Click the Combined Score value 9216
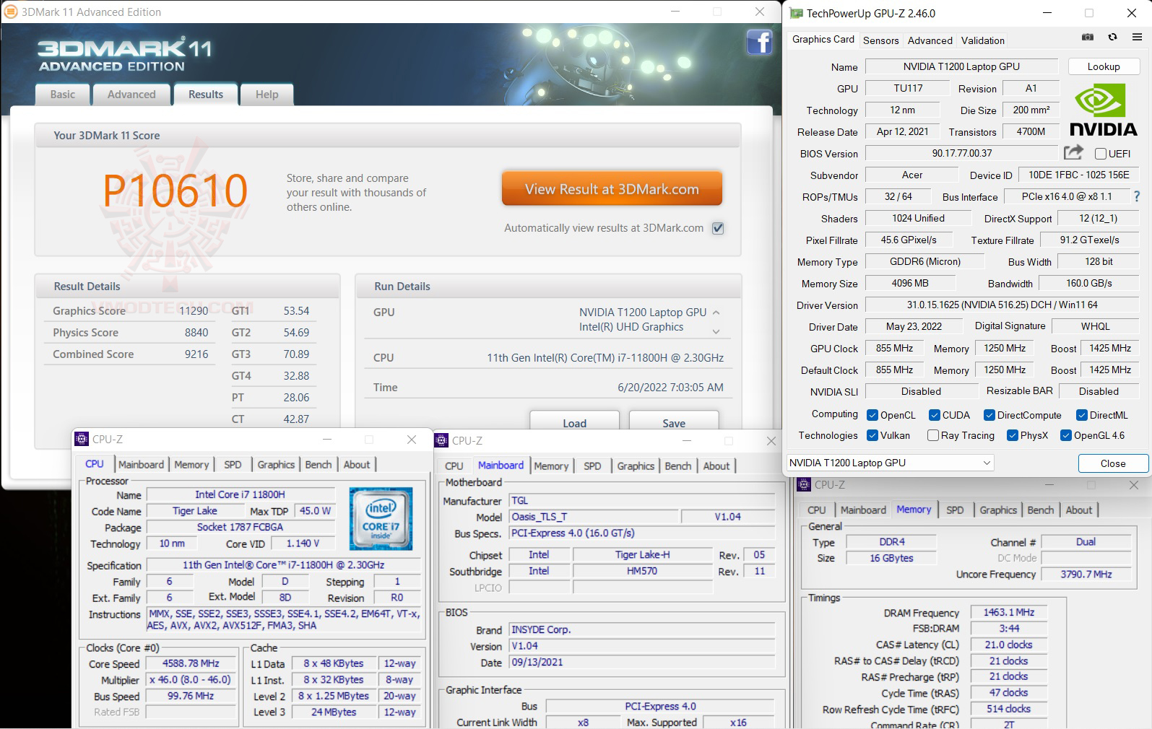Image resolution: width=1152 pixels, height=729 pixels. (x=196, y=354)
